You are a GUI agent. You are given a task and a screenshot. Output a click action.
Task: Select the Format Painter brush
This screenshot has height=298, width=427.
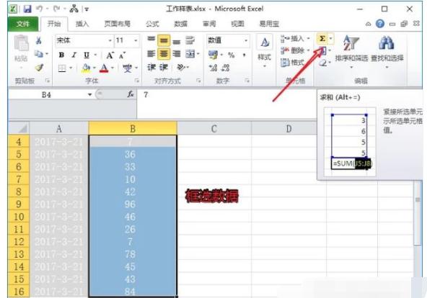tap(39, 67)
